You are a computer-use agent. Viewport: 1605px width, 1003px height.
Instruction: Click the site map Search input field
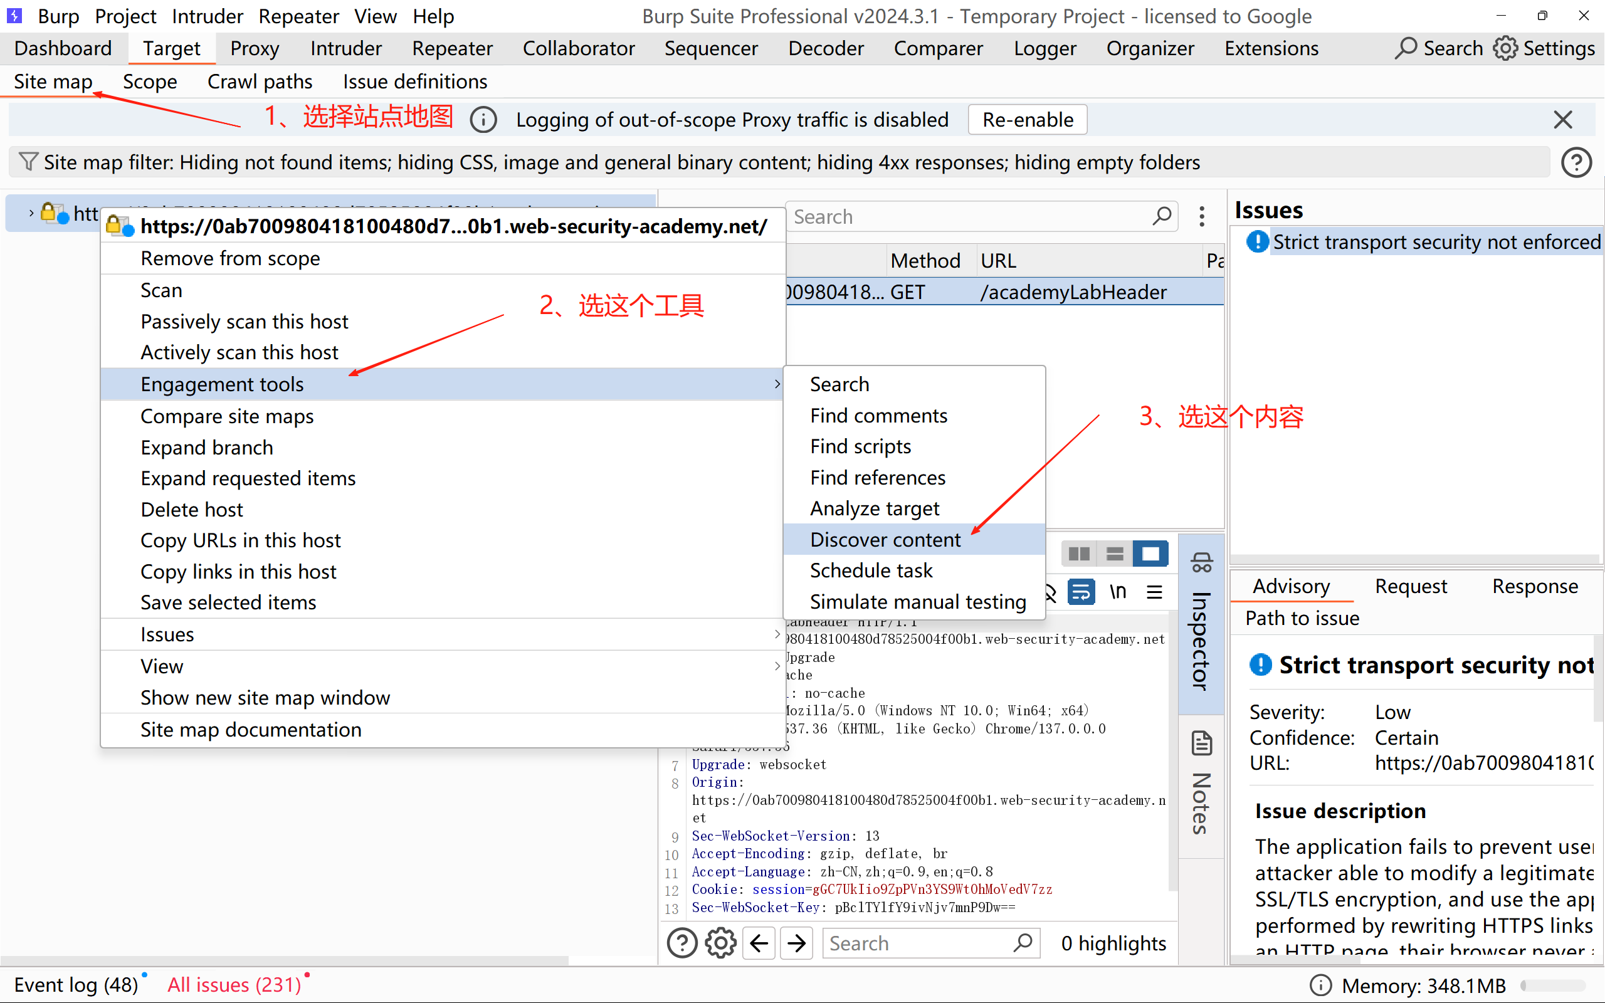pos(968,217)
